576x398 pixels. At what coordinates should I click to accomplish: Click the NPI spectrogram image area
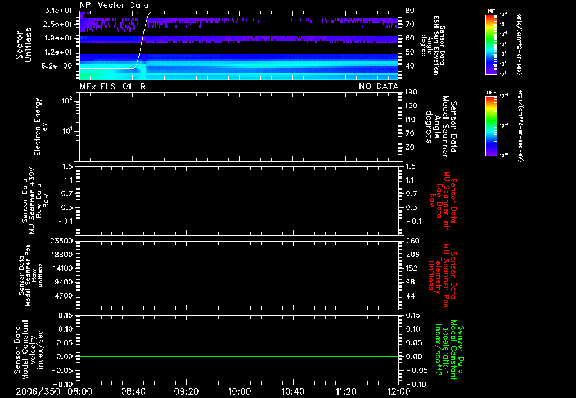pos(238,45)
